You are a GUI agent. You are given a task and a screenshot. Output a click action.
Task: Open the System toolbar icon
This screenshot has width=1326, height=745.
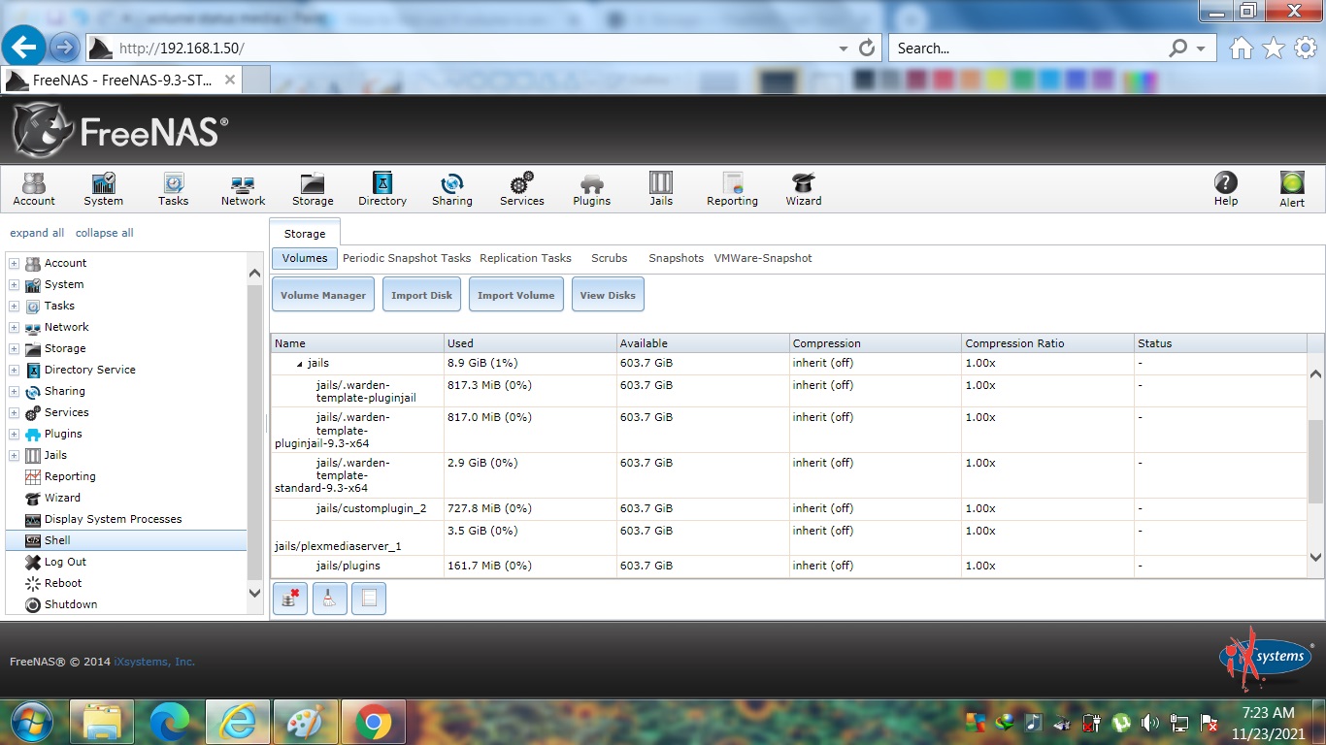(103, 189)
